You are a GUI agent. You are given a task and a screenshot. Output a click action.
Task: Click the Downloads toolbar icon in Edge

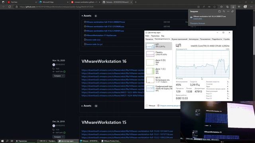233,7
